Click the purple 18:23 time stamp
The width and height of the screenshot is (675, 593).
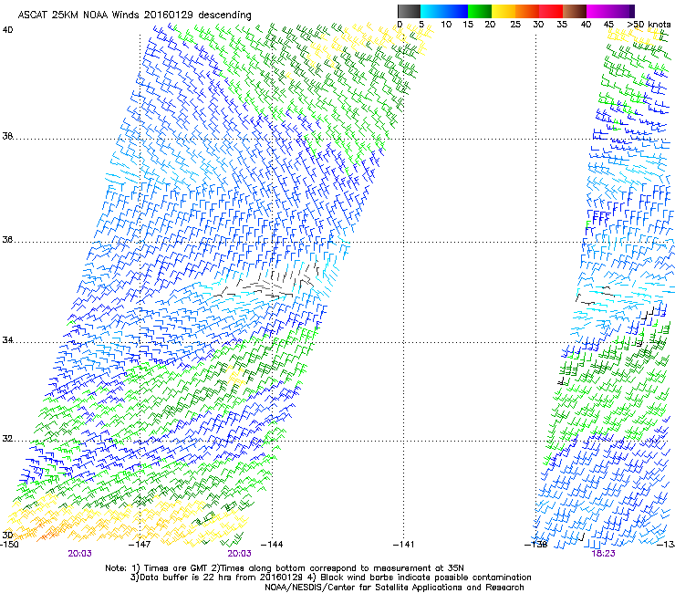click(x=603, y=554)
